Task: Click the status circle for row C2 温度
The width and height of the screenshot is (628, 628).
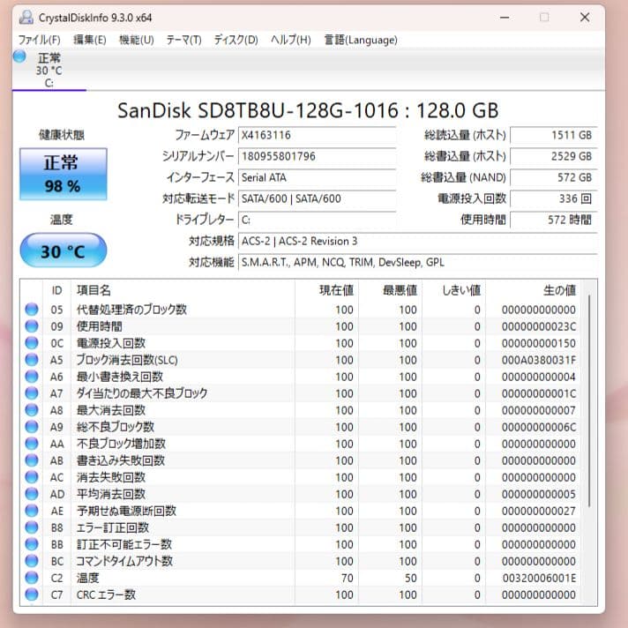Action: tap(32, 578)
